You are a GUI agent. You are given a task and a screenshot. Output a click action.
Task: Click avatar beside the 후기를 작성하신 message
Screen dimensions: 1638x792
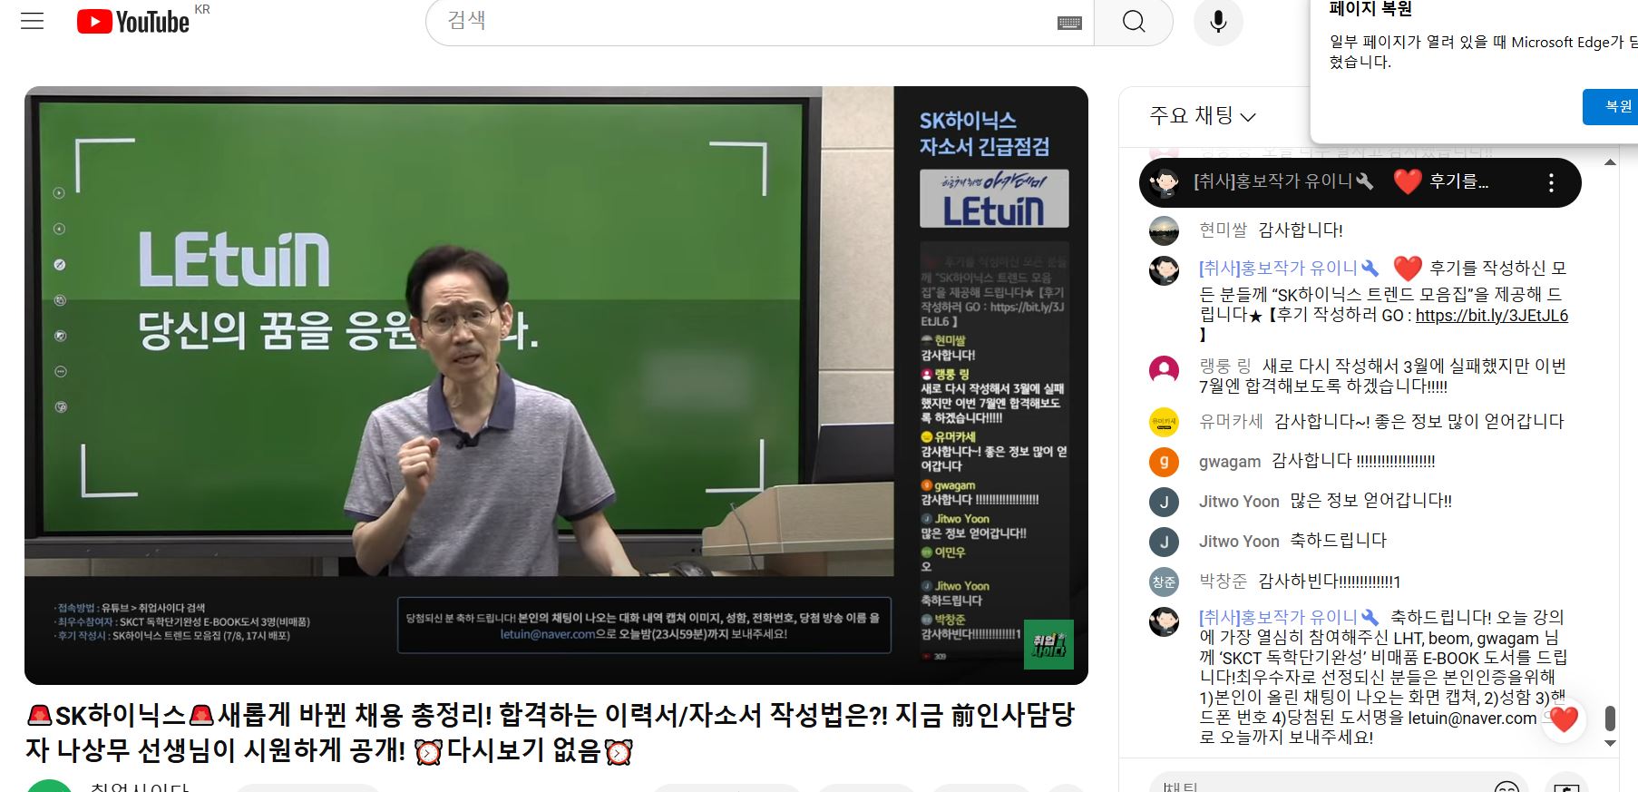(x=1165, y=269)
